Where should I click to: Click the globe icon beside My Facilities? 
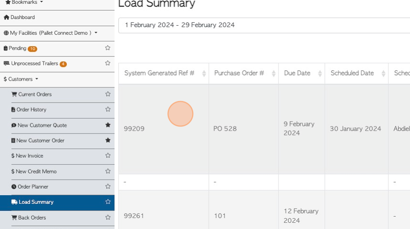6,33
